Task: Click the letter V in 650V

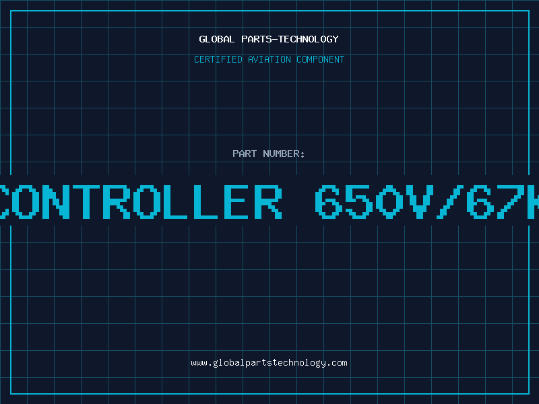Action: 420,202
